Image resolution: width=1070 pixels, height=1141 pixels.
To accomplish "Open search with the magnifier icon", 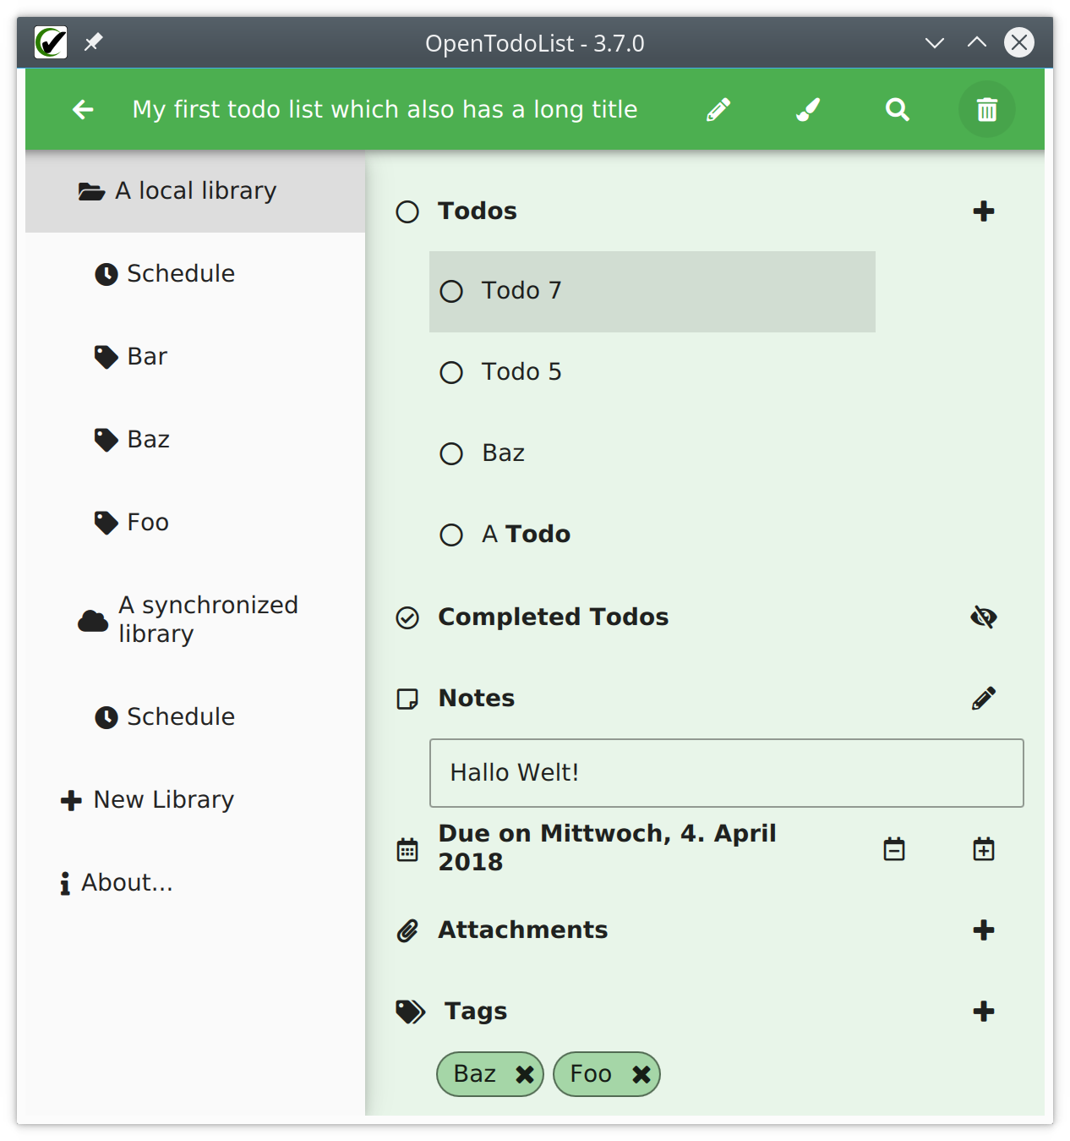I will point(898,110).
